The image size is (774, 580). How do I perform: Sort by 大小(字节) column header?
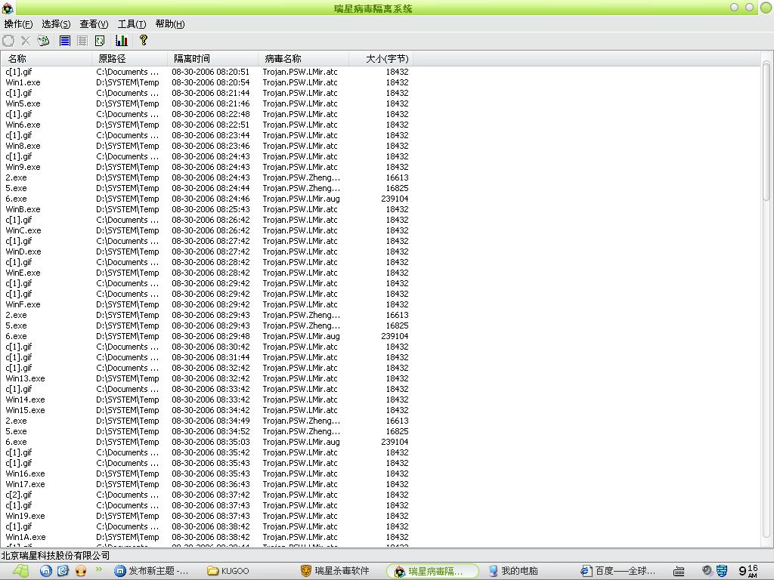click(x=381, y=59)
